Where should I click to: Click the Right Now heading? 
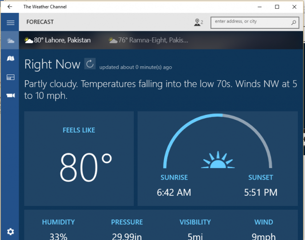(x=52, y=64)
